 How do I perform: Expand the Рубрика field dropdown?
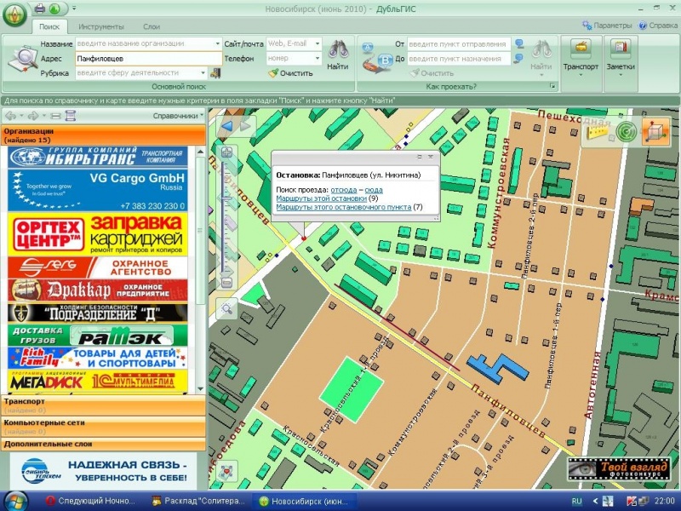(203, 72)
